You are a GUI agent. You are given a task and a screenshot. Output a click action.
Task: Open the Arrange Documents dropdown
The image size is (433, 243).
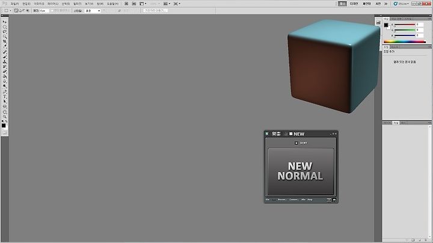tap(167, 4)
